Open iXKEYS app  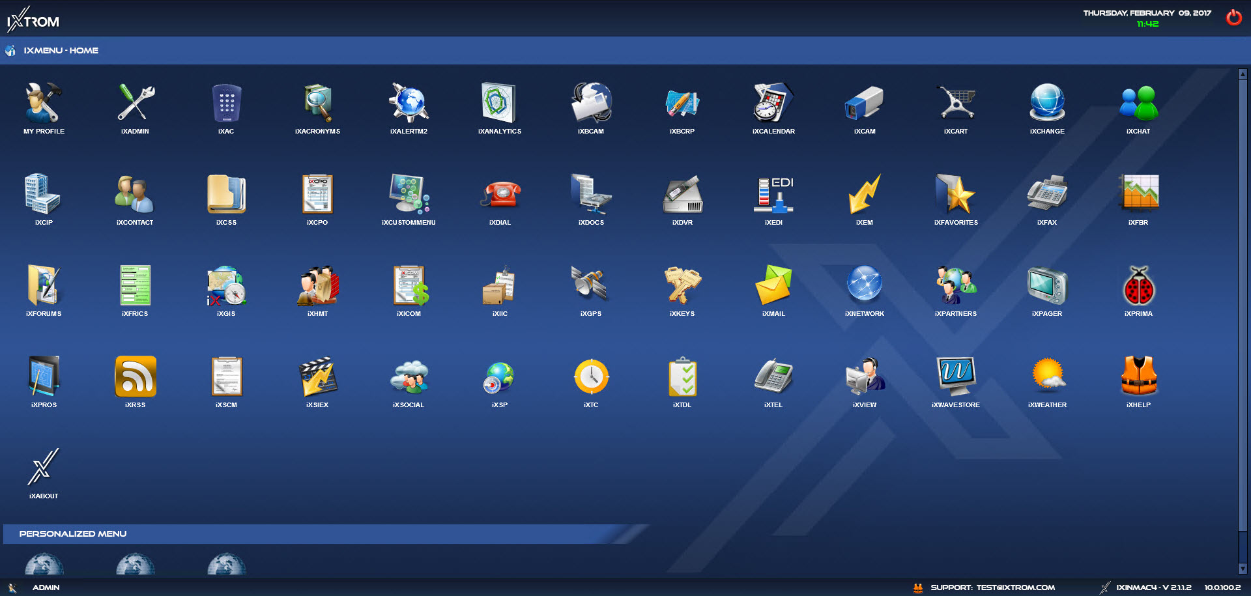(682, 285)
